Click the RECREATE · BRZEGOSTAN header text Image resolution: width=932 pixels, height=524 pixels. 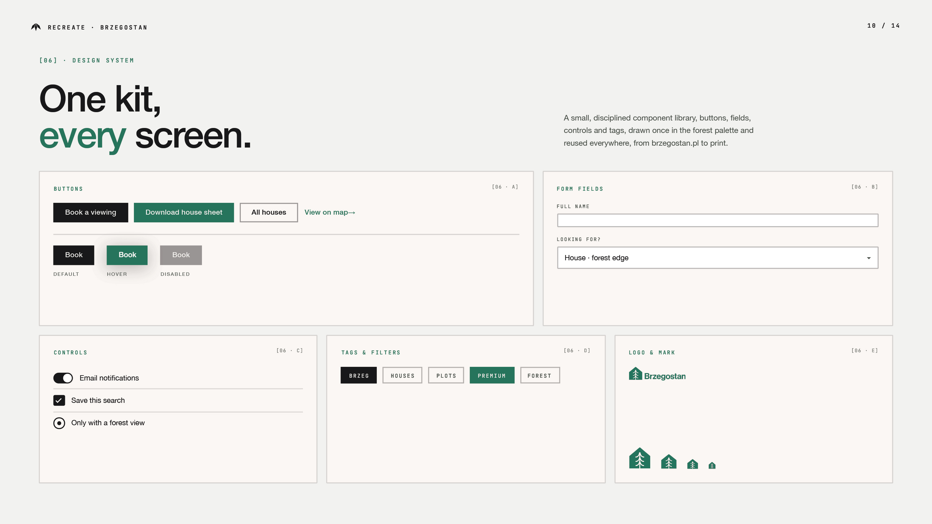(97, 27)
